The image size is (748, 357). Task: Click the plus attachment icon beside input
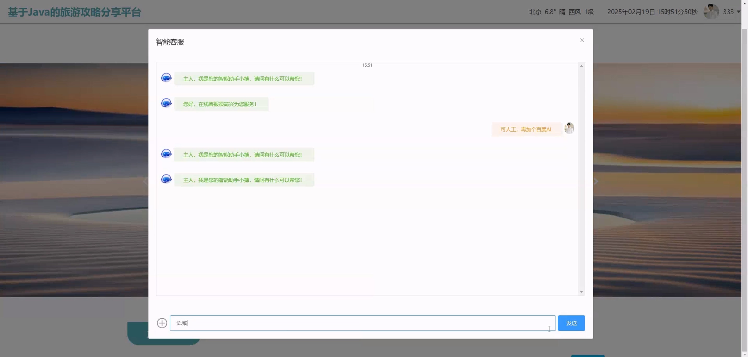(162, 323)
